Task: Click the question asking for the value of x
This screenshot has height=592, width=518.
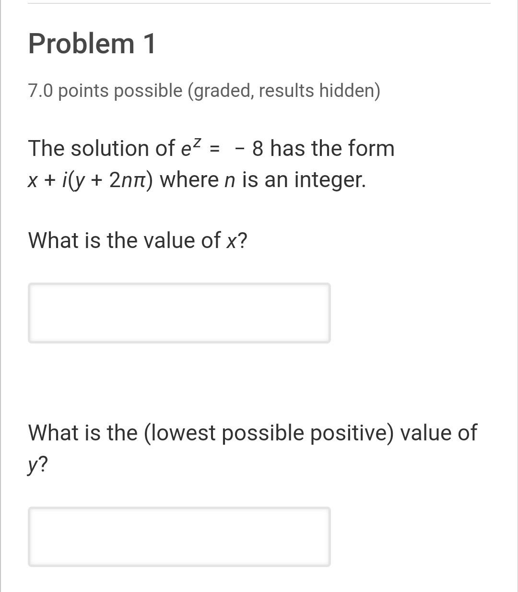Action: pyautogui.click(x=137, y=240)
